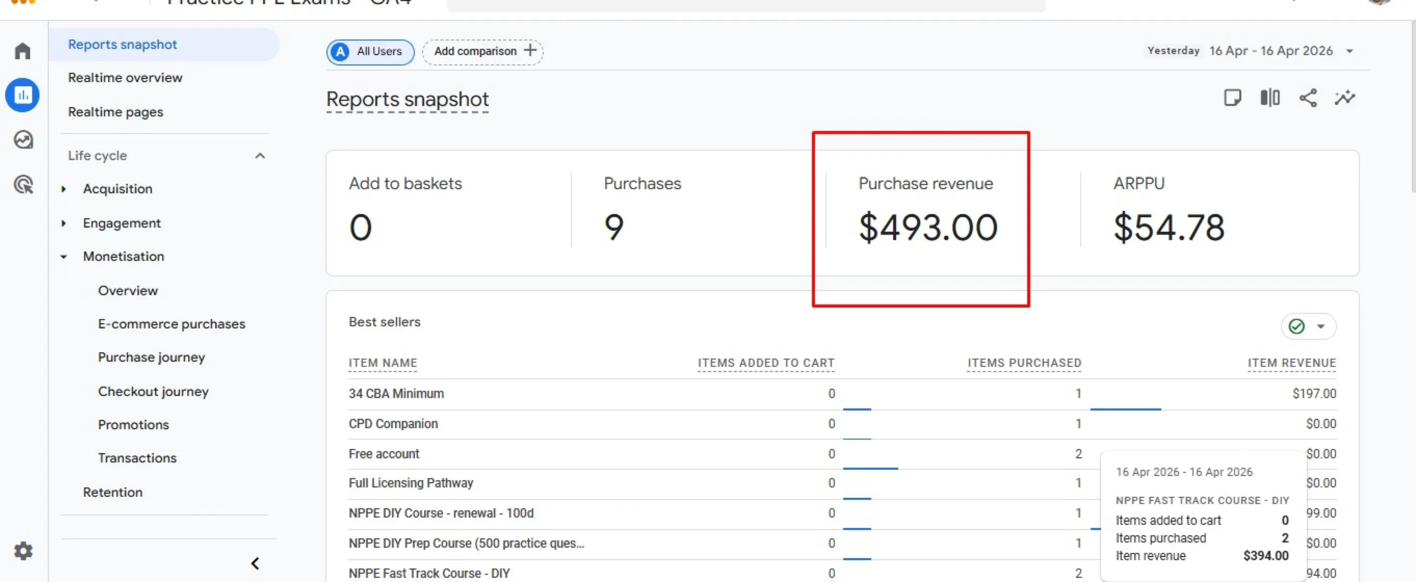Open Realtime pages report

115,112
